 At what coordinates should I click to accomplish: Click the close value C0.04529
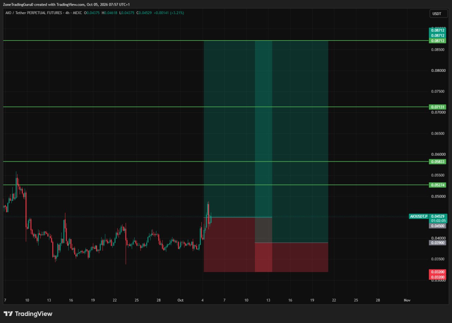(145, 13)
